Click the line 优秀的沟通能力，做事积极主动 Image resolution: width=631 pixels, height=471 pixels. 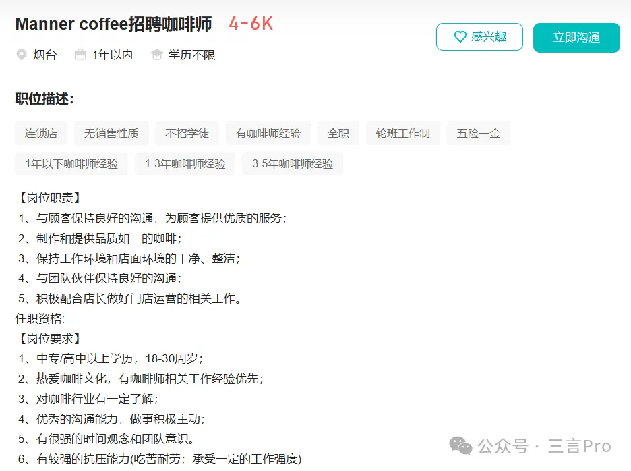click(111, 419)
